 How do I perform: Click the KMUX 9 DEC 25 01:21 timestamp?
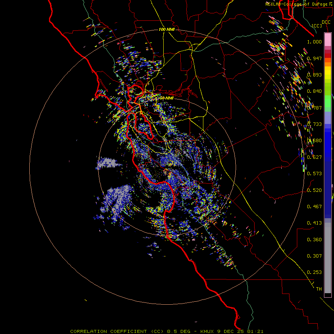point(232,331)
